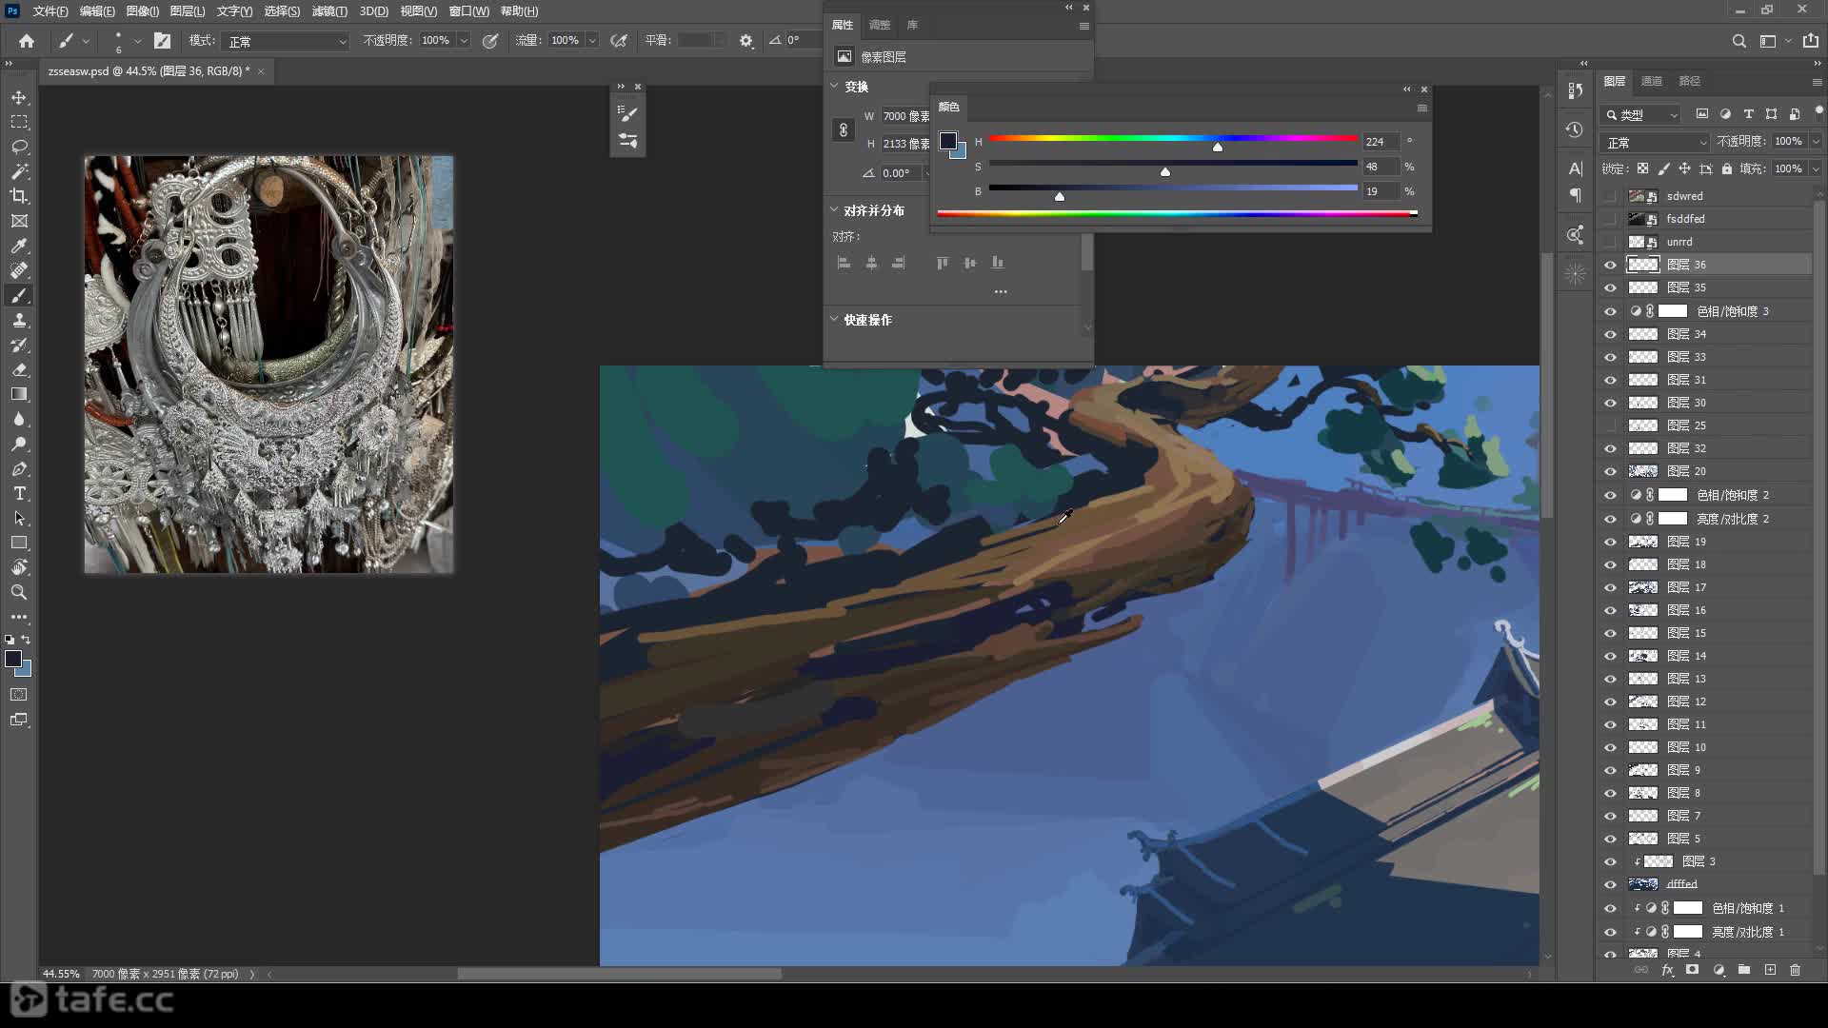
Task: Open the brush blend mode dropdown
Action: [x=287, y=41]
